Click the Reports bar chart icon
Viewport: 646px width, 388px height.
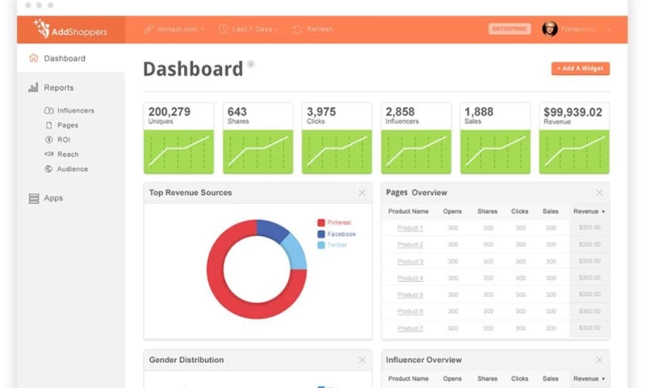[33, 87]
